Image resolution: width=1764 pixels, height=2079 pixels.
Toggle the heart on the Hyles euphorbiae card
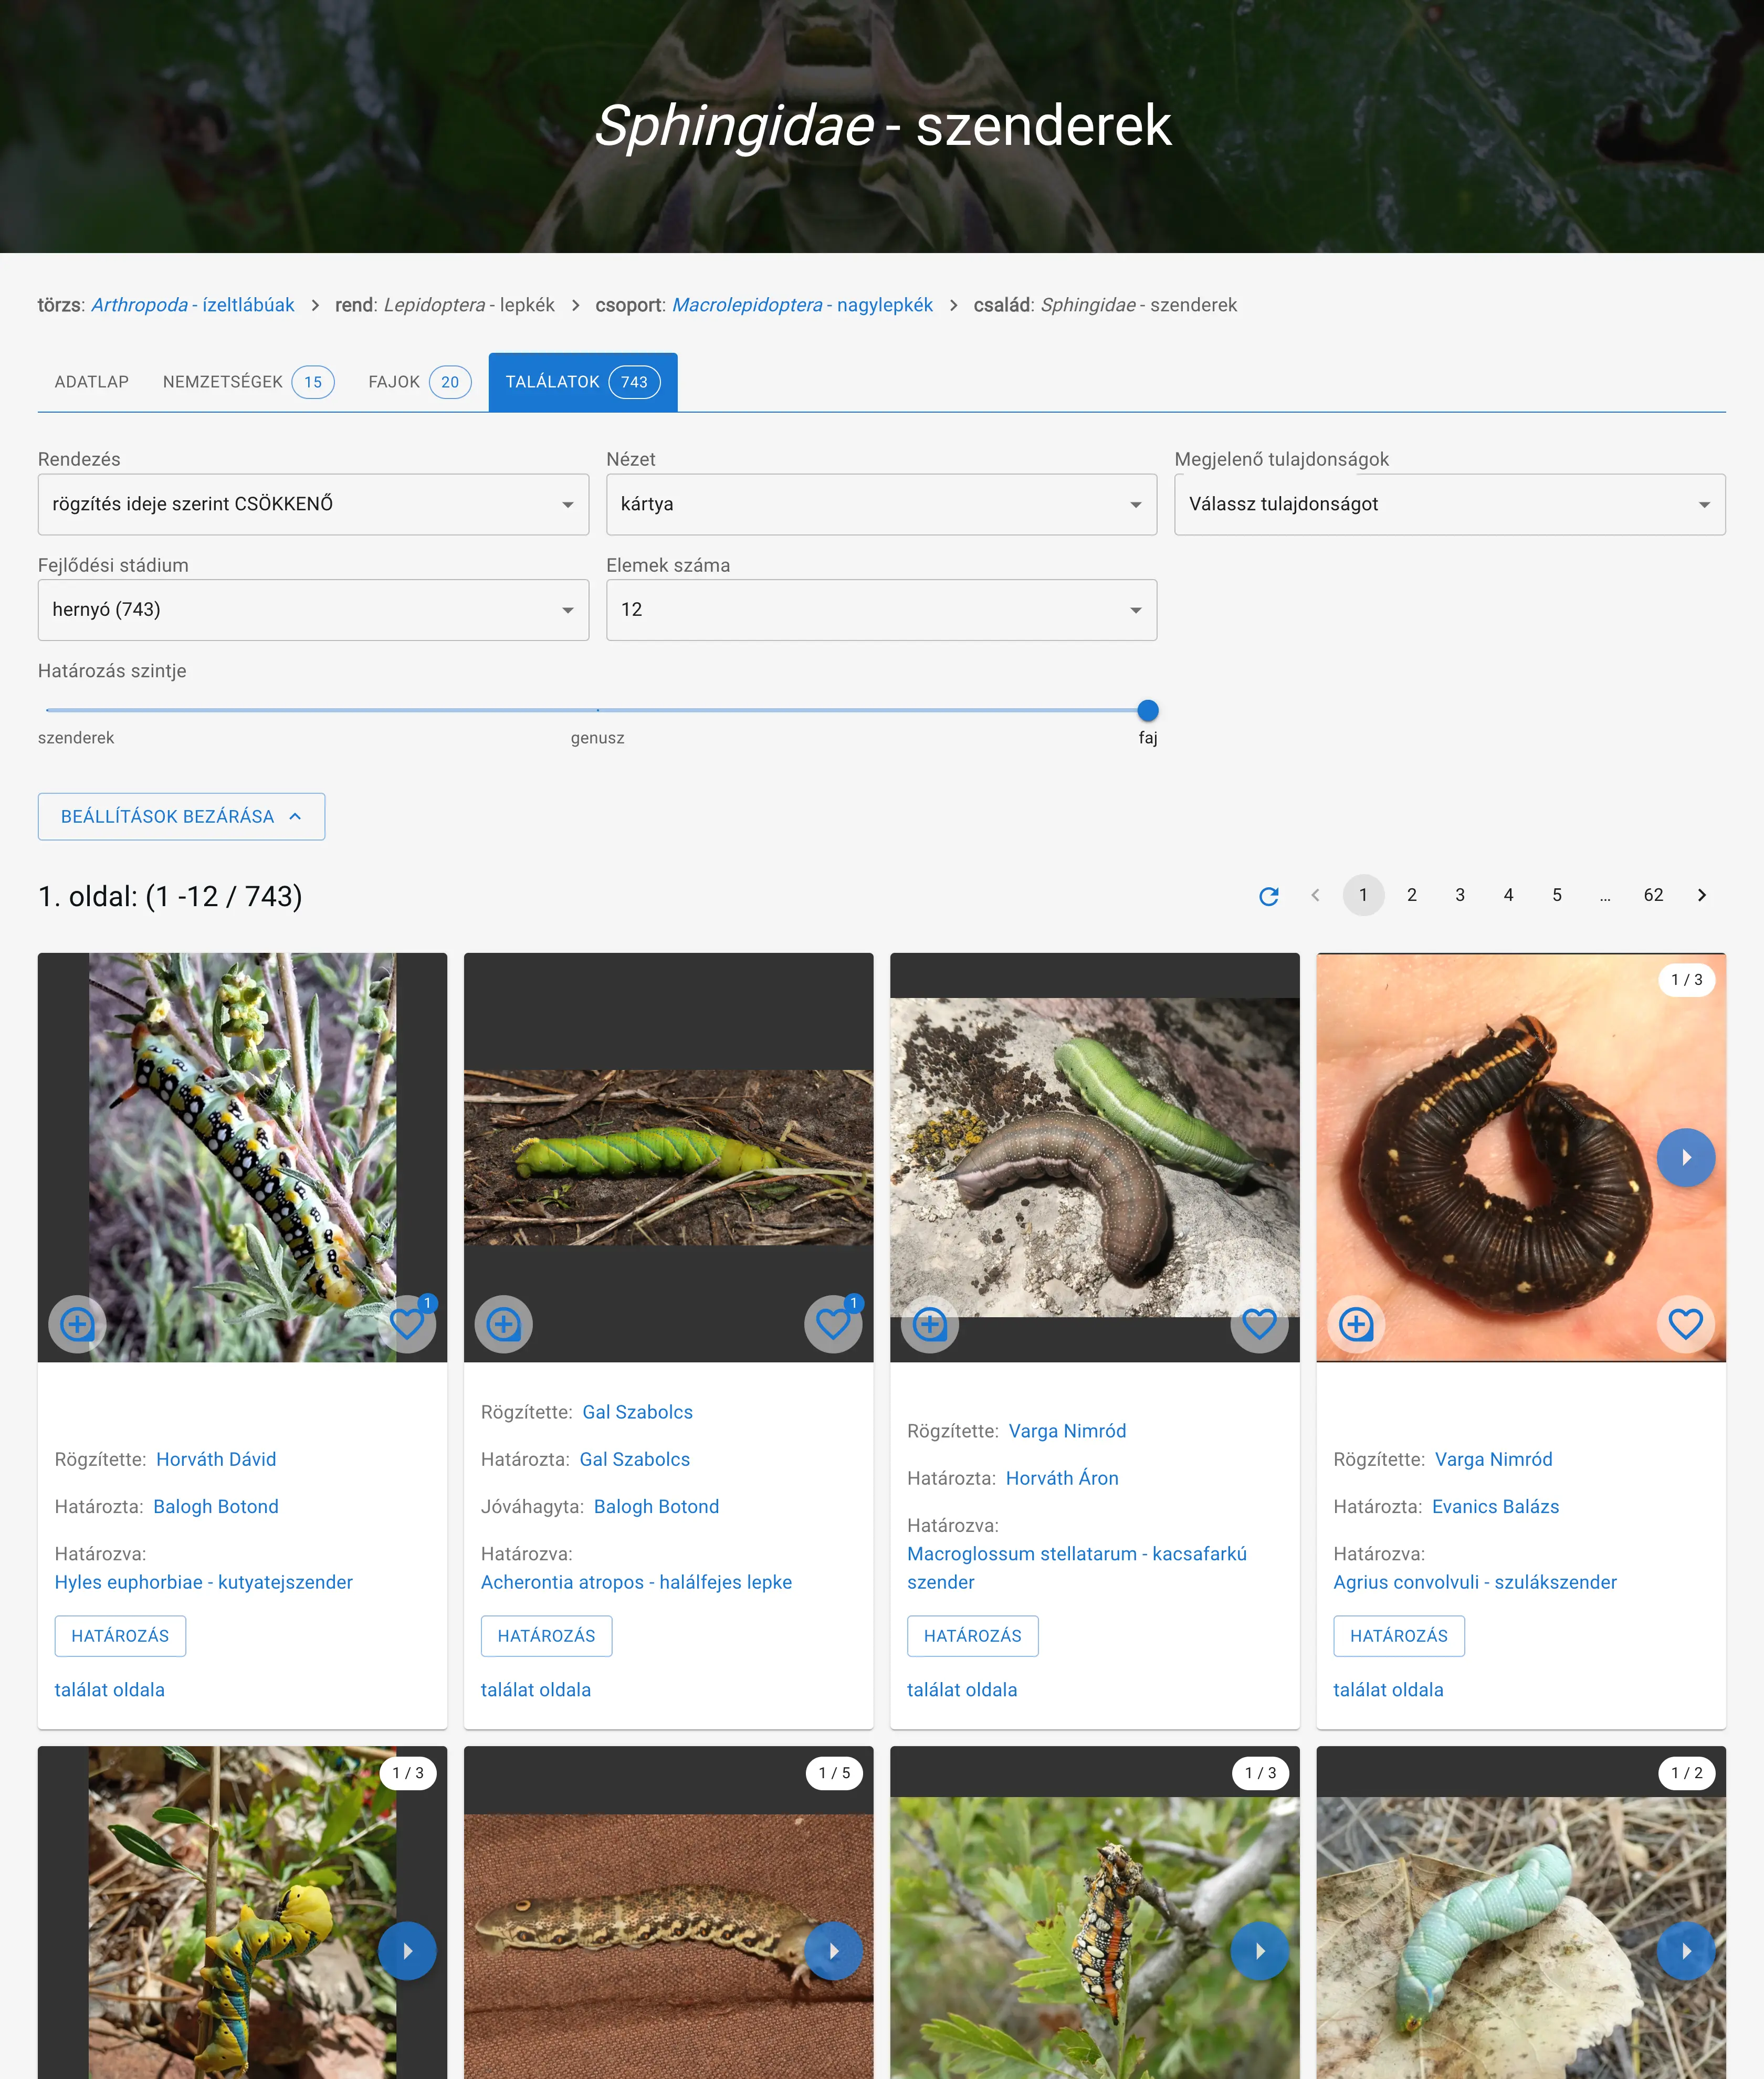click(x=407, y=1324)
